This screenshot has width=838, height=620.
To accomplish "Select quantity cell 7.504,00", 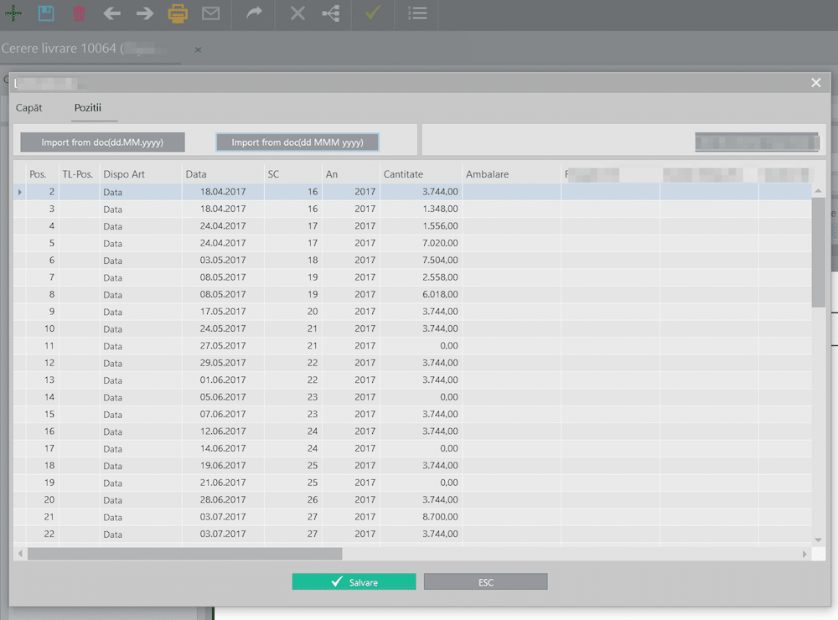I will coord(422,261).
